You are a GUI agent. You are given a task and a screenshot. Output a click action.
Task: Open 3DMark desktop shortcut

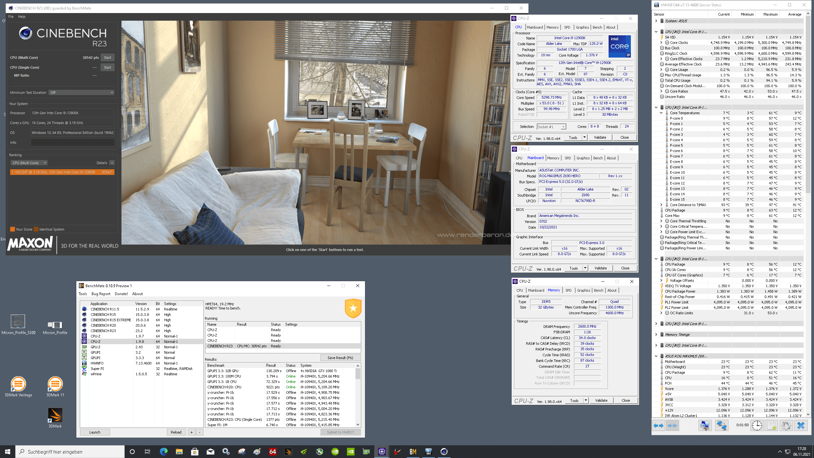click(x=55, y=418)
